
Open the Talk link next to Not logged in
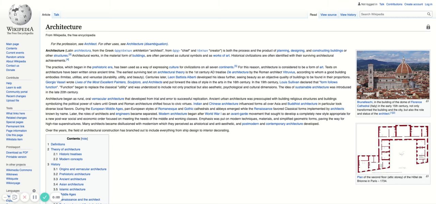pos(382,4)
